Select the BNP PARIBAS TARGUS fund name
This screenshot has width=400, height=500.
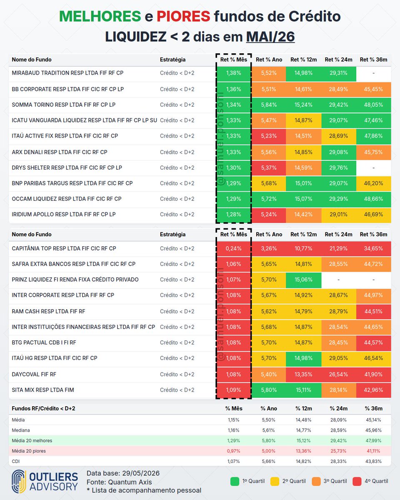[72, 183]
